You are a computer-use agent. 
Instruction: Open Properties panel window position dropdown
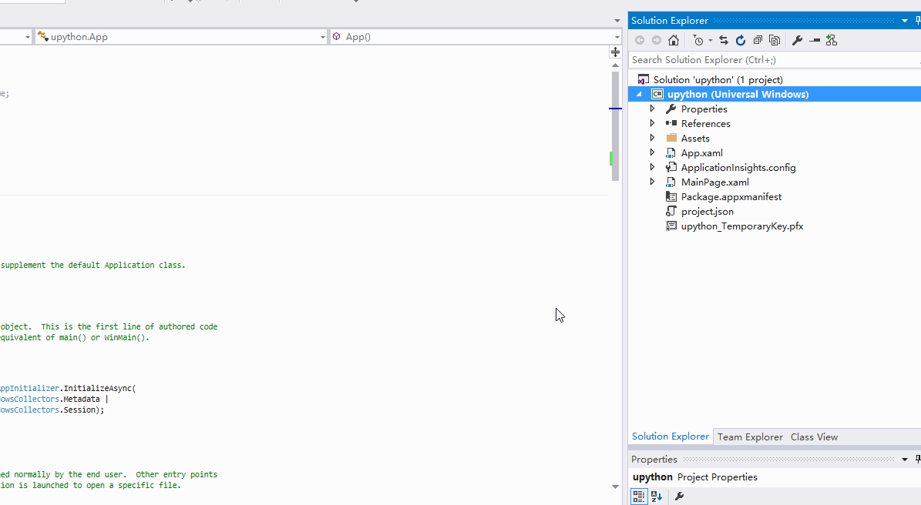pyautogui.click(x=905, y=460)
